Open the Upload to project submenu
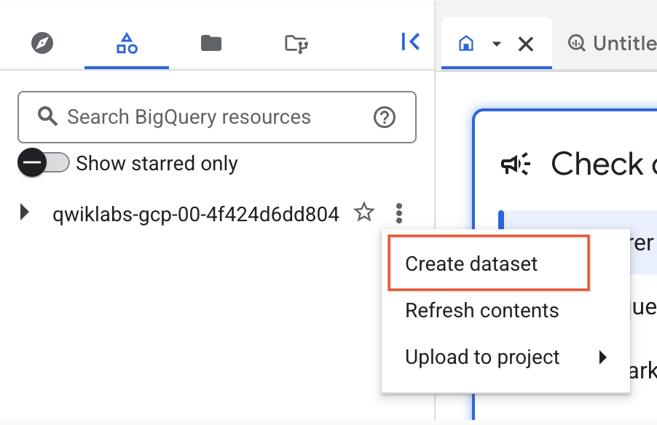 (505, 357)
